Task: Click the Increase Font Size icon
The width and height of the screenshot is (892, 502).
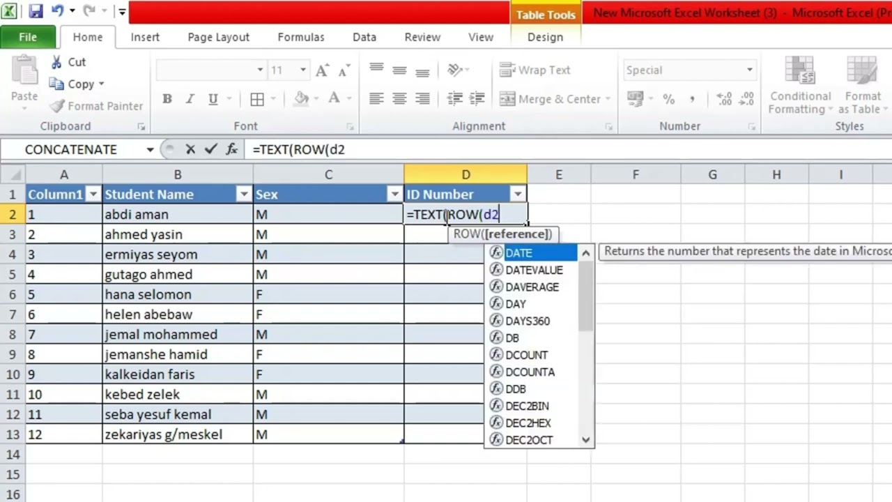Action: click(x=322, y=70)
